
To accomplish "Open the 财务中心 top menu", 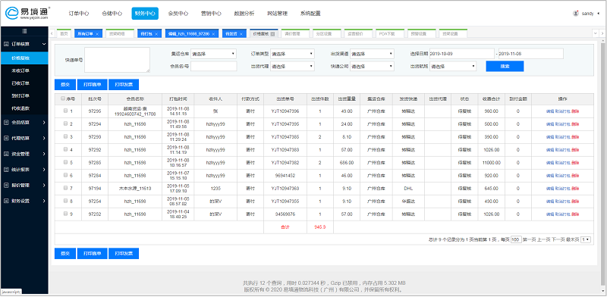I will click(x=145, y=13).
